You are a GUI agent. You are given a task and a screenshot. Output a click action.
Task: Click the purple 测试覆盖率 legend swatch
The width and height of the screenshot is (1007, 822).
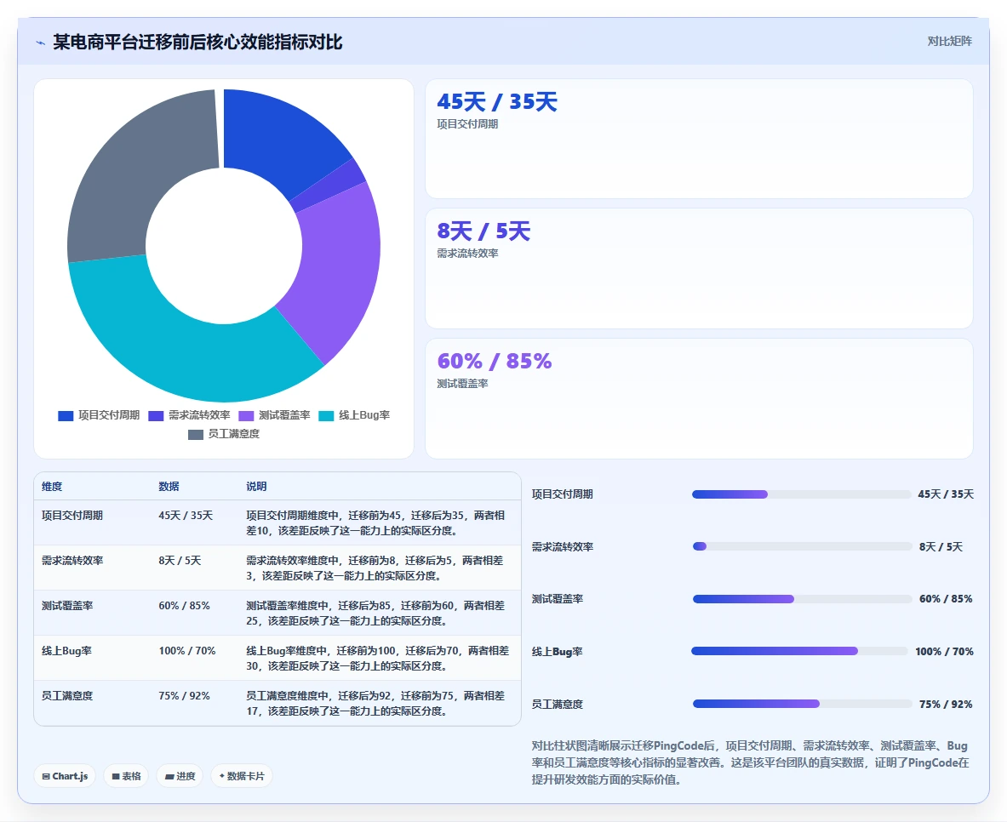pyautogui.click(x=246, y=415)
